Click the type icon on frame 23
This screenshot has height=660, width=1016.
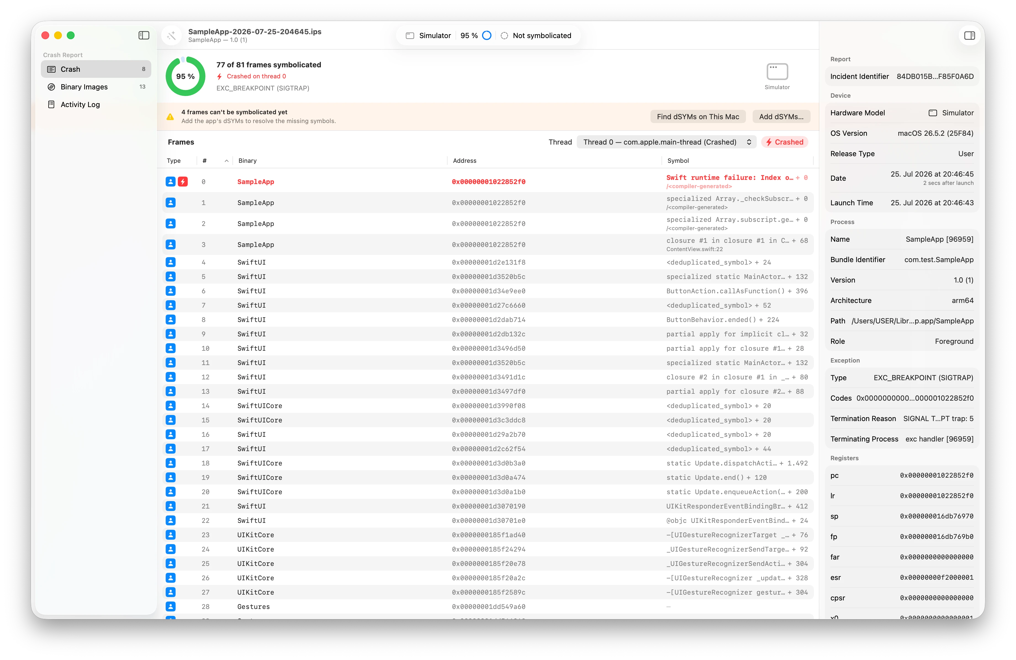[171, 535]
